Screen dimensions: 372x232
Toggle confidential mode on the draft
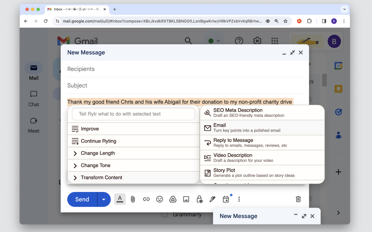pos(199,199)
